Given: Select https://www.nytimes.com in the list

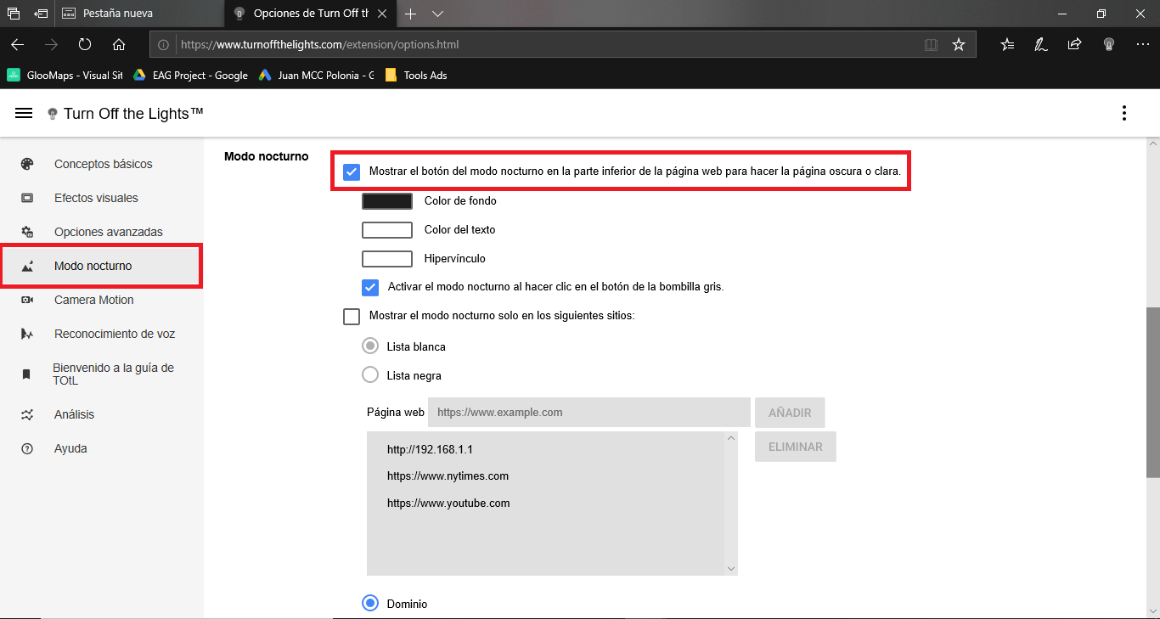Looking at the screenshot, I should tap(448, 476).
